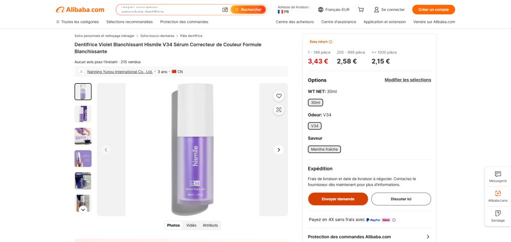Switch to the Attributs tab
Image resolution: width=511 pixels, height=242 pixels.
click(210, 225)
